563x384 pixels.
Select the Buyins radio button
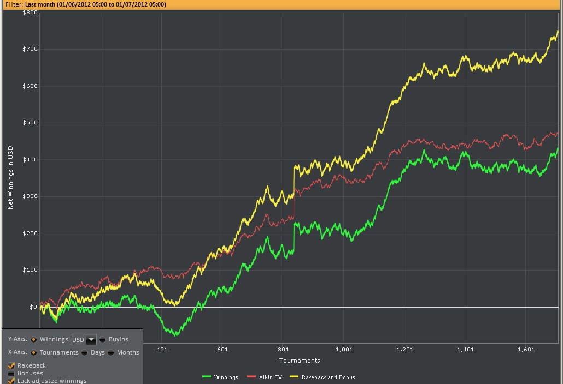tap(103, 339)
